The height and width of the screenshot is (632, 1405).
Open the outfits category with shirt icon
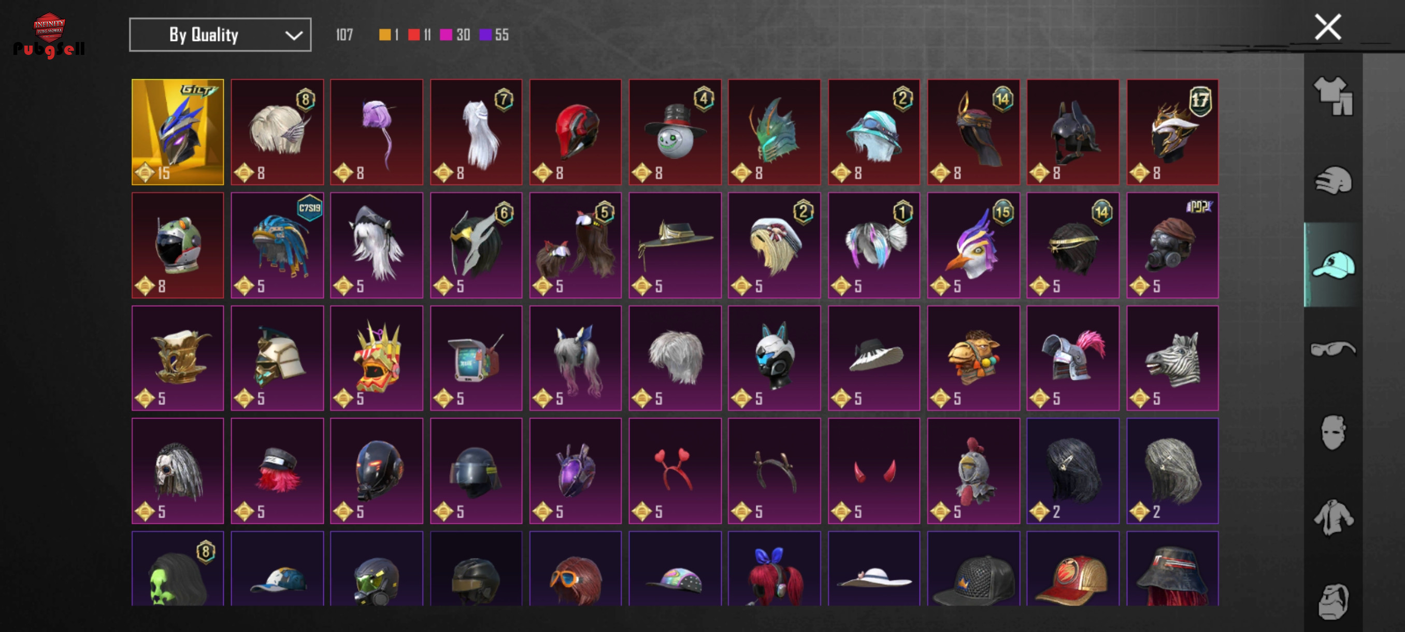[x=1333, y=95]
